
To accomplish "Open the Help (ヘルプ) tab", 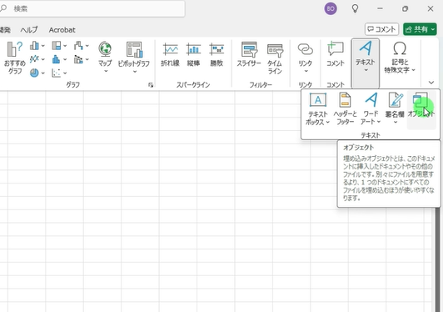I will pos(29,30).
